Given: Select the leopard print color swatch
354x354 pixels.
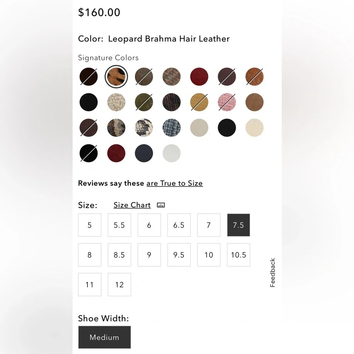Looking at the screenshot, I should tap(116, 76).
